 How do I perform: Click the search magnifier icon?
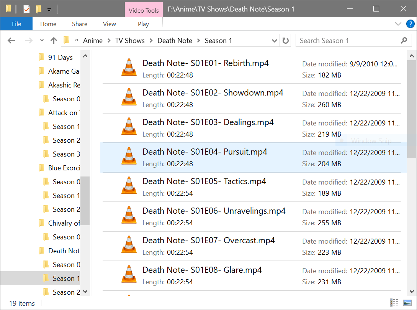[404, 41]
